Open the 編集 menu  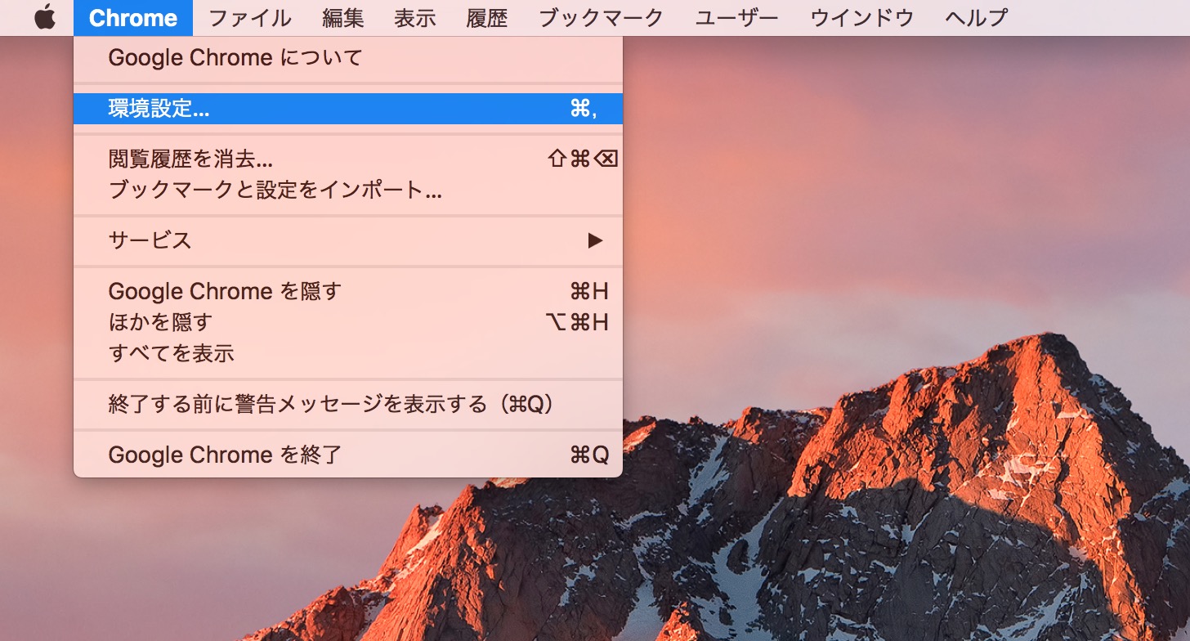point(343,17)
